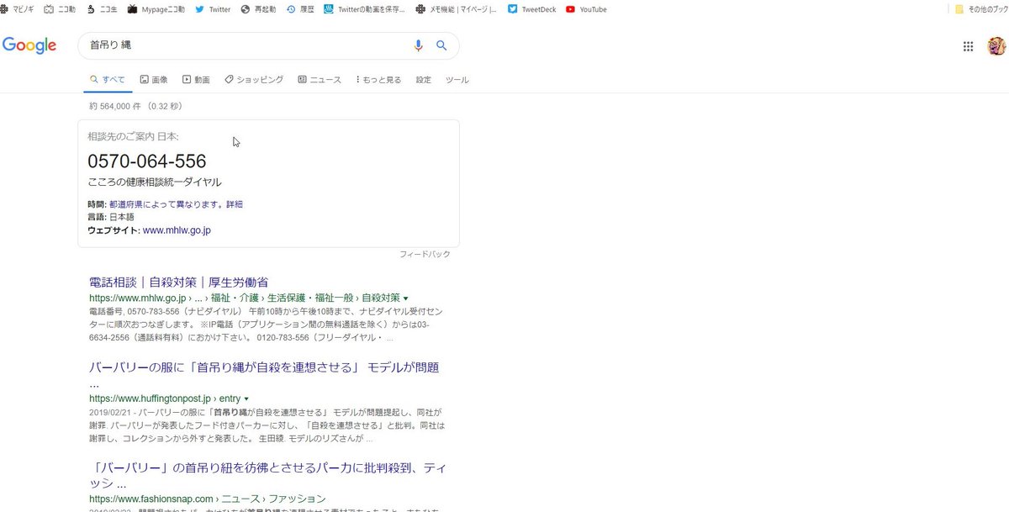Send feedback via フィードバック link
Viewport: 1009px width, 512px height.
click(x=425, y=254)
